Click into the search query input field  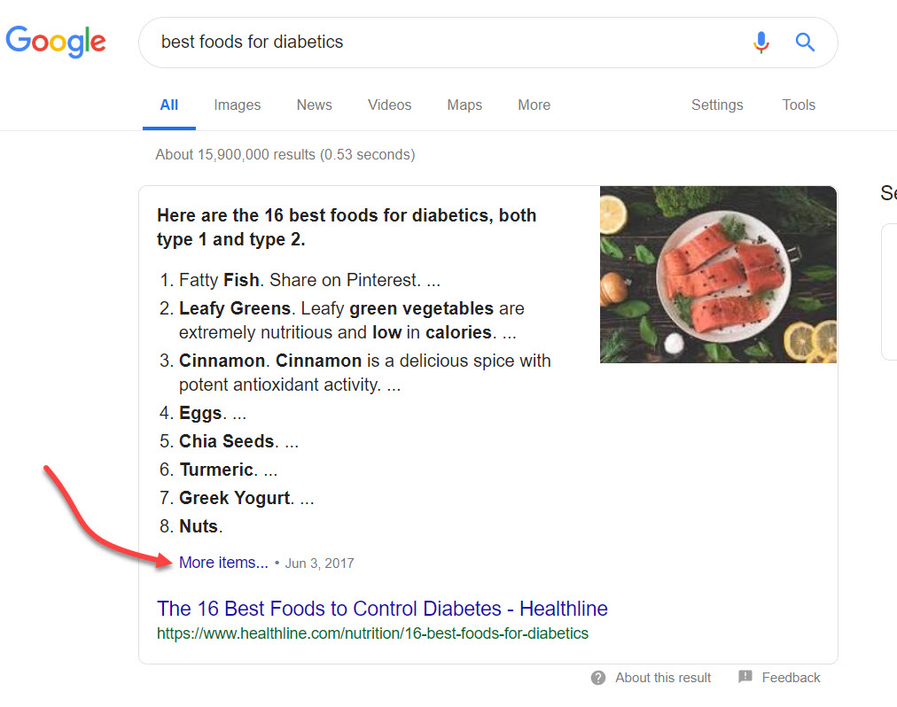tap(443, 42)
